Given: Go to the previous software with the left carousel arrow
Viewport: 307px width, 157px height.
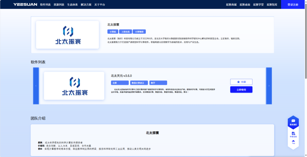Looking at the screenshot, I should pos(36,86).
